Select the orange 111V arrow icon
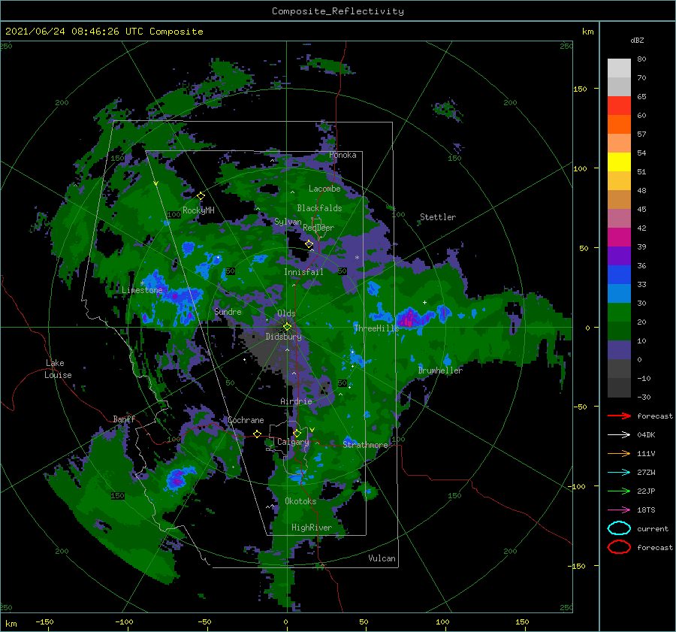This screenshot has height=632, width=676. pyautogui.click(x=619, y=453)
